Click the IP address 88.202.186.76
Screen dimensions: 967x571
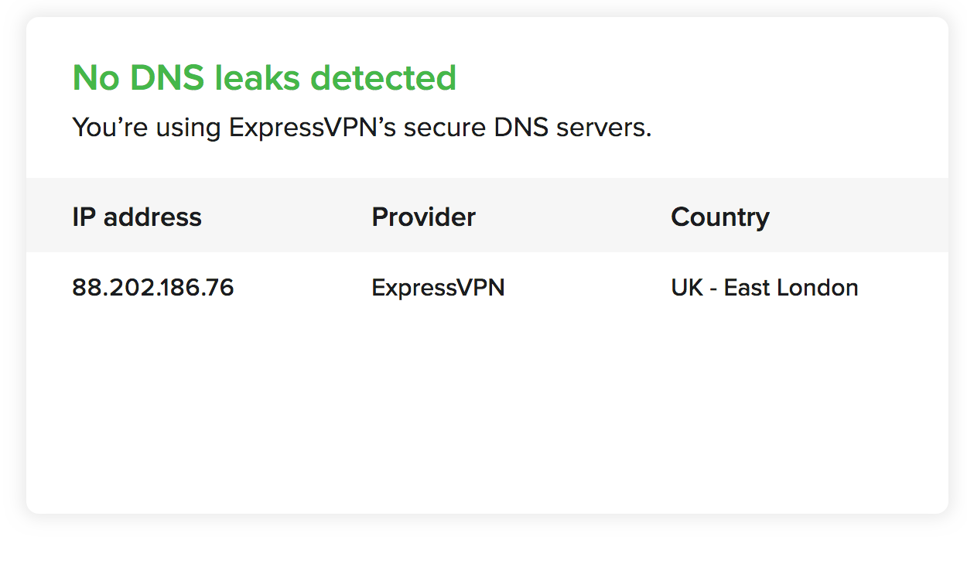click(153, 288)
